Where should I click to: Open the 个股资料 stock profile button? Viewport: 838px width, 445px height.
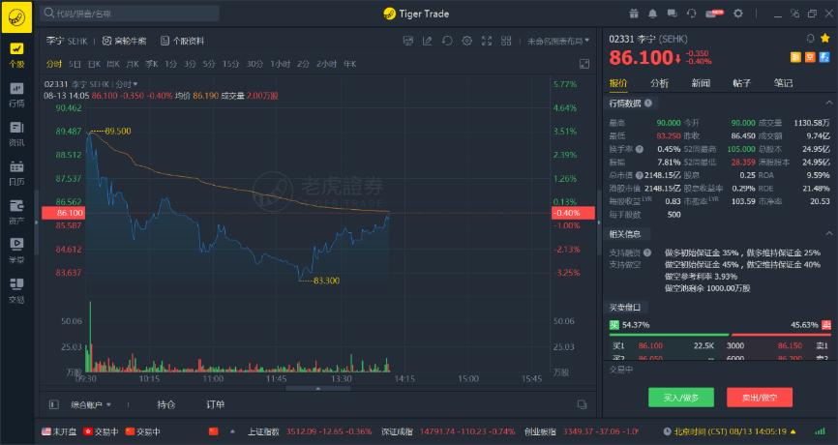182,41
